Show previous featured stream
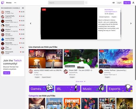136x109 pixels. pyautogui.click(x=31, y=23)
